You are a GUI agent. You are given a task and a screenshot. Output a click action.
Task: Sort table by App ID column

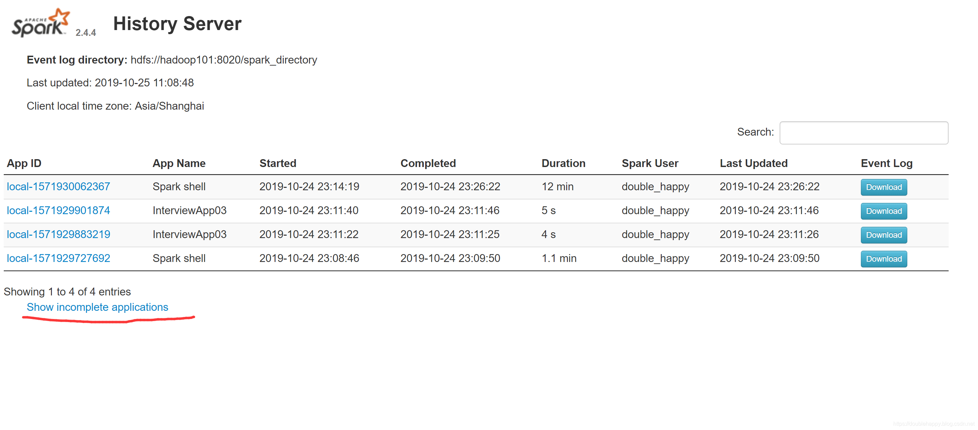tap(24, 163)
